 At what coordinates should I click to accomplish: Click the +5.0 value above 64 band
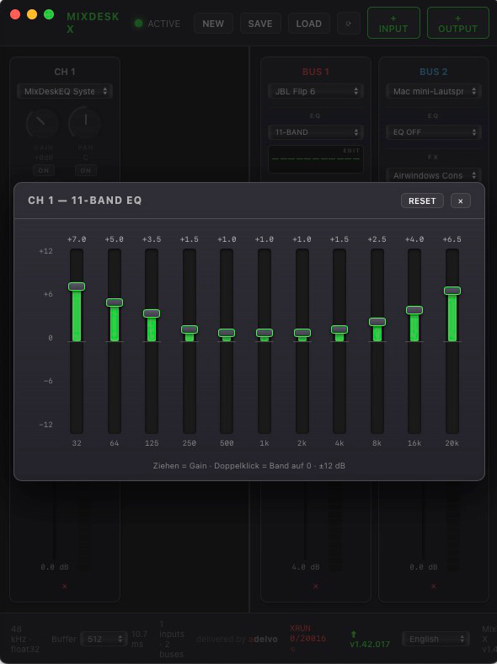coord(115,239)
